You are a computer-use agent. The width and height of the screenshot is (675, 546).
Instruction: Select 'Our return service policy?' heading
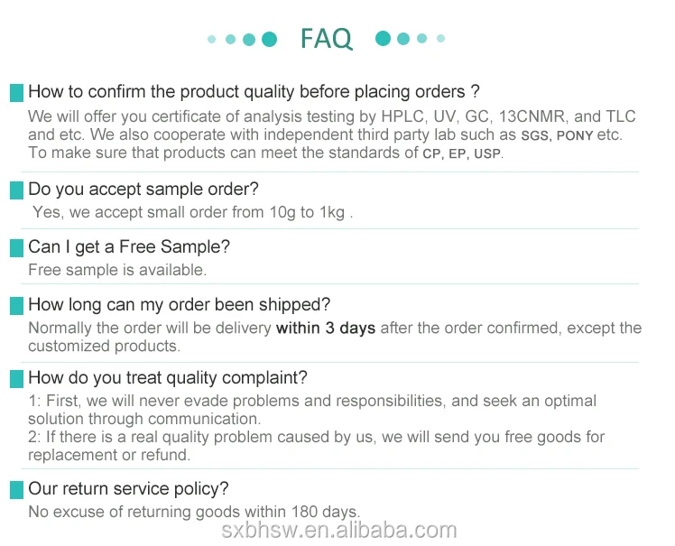click(x=129, y=489)
